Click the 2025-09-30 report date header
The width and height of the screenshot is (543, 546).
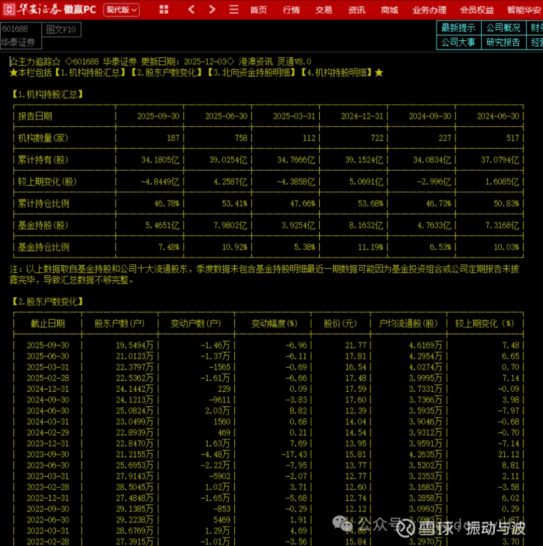(x=158, y=117)
